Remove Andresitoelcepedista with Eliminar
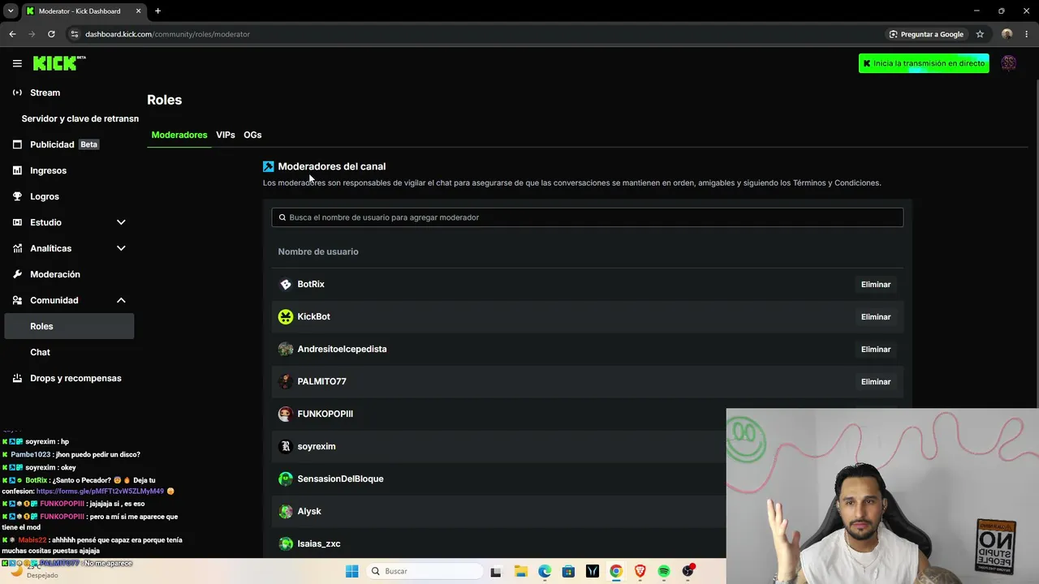This screenshot has width=1039, height=584. coord(876,350)
